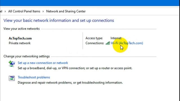Click Diagnose and repair network problems description
This screenshot has height=101, width=180.
[70, 82]
